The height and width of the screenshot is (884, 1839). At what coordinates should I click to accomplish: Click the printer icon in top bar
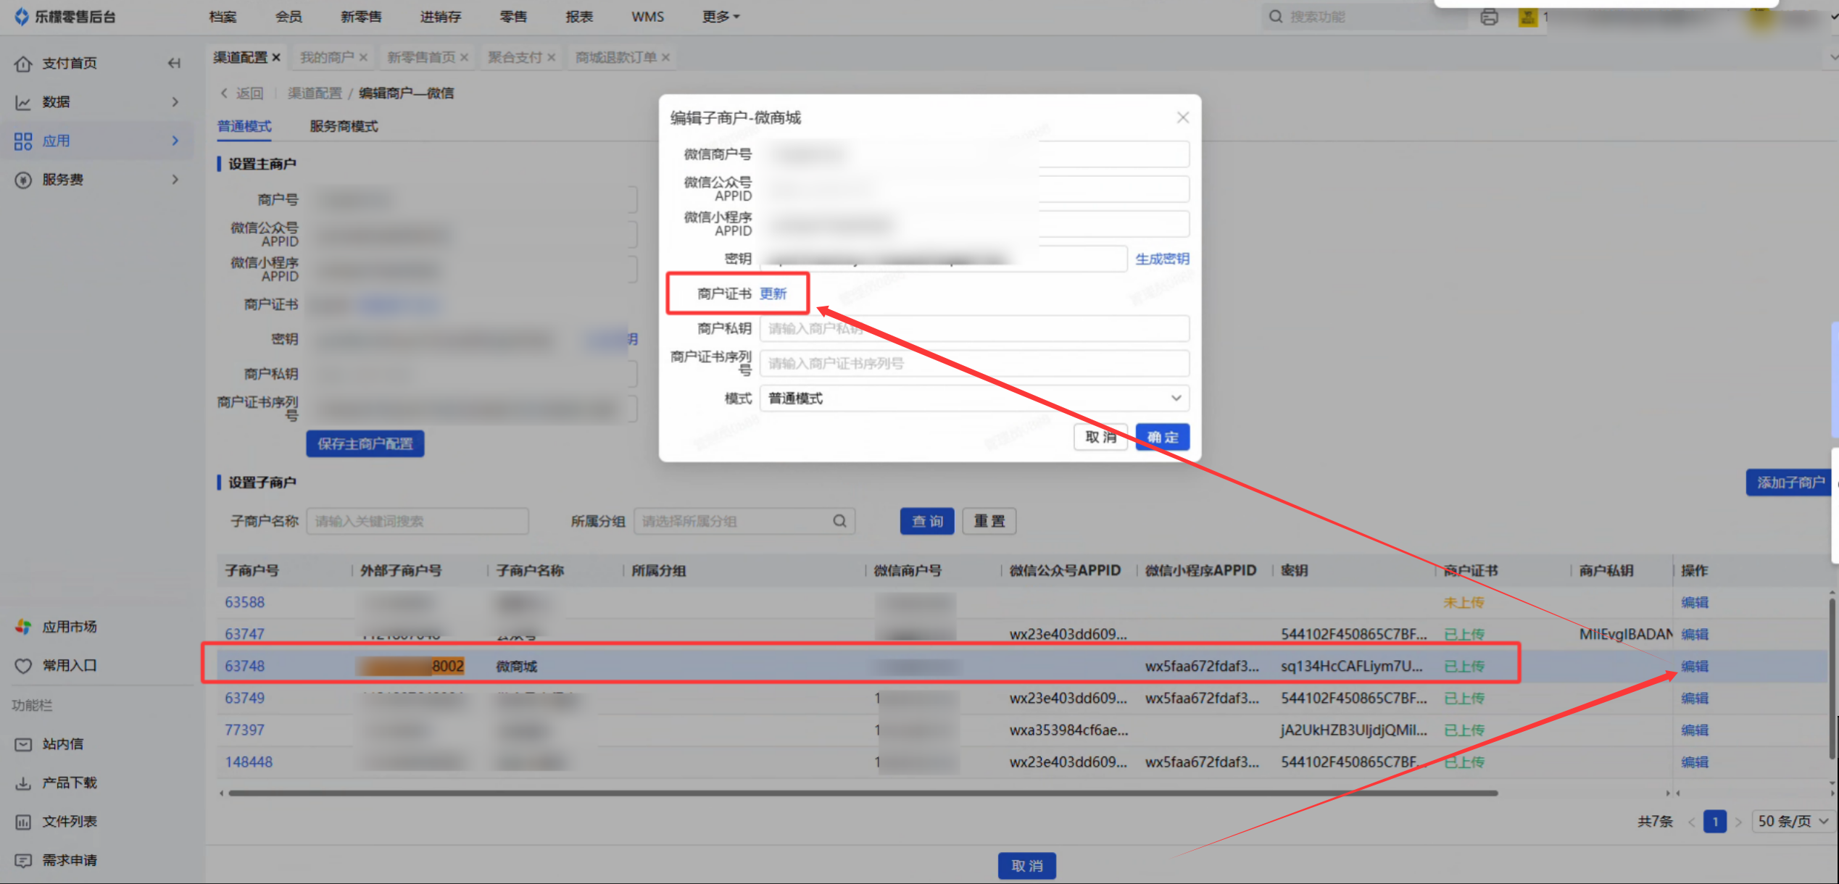coord(1489,17)
